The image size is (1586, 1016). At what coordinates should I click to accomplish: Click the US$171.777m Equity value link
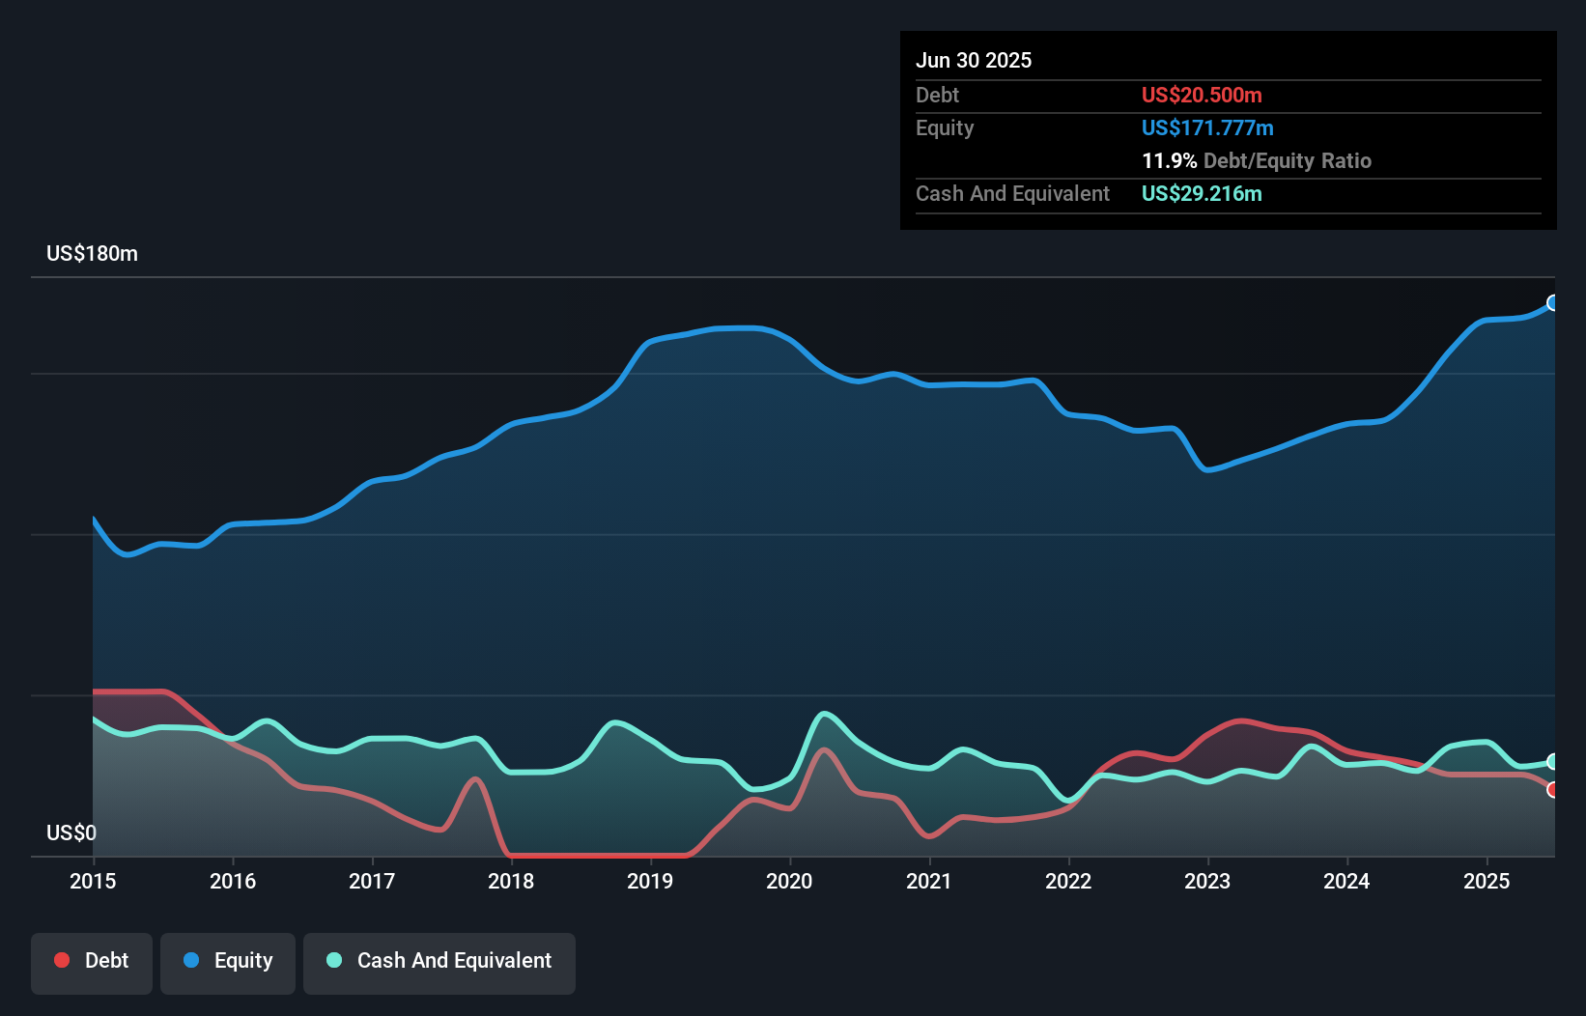[1207, 127]
